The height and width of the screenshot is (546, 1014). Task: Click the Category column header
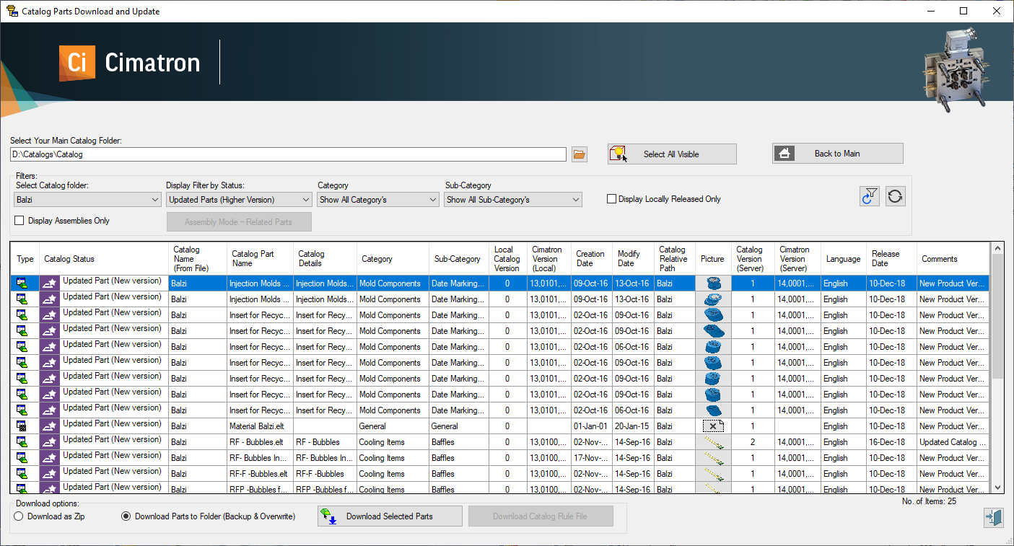click(393, 259)
